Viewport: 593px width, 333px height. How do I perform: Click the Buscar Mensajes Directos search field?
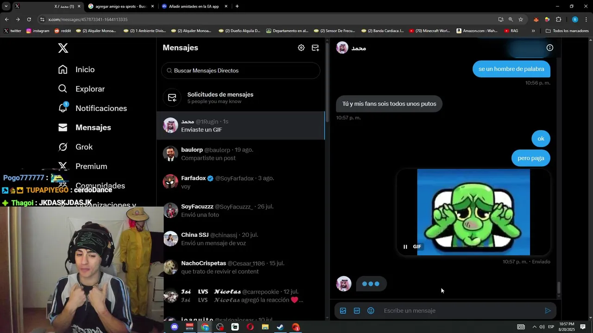[x=240, y=71]
